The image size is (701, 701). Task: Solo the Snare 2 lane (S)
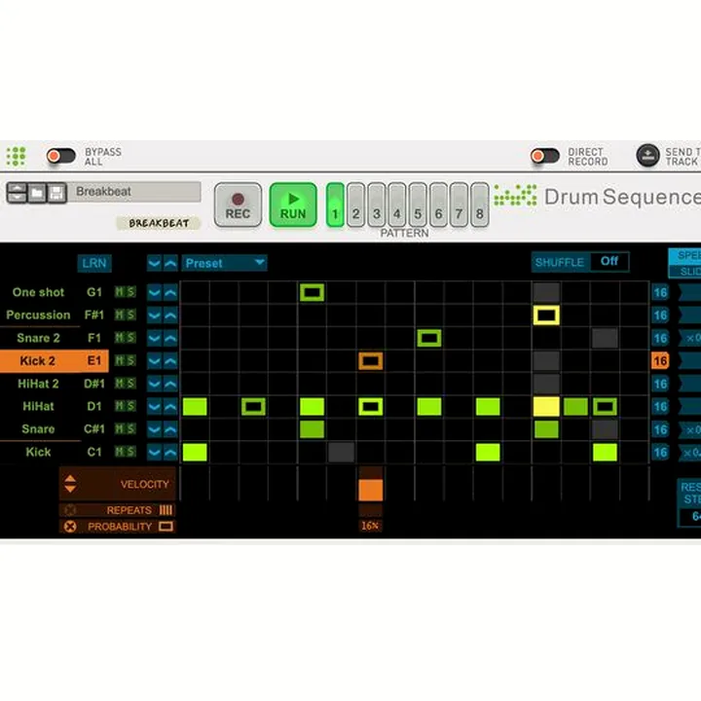pos(130,338)
